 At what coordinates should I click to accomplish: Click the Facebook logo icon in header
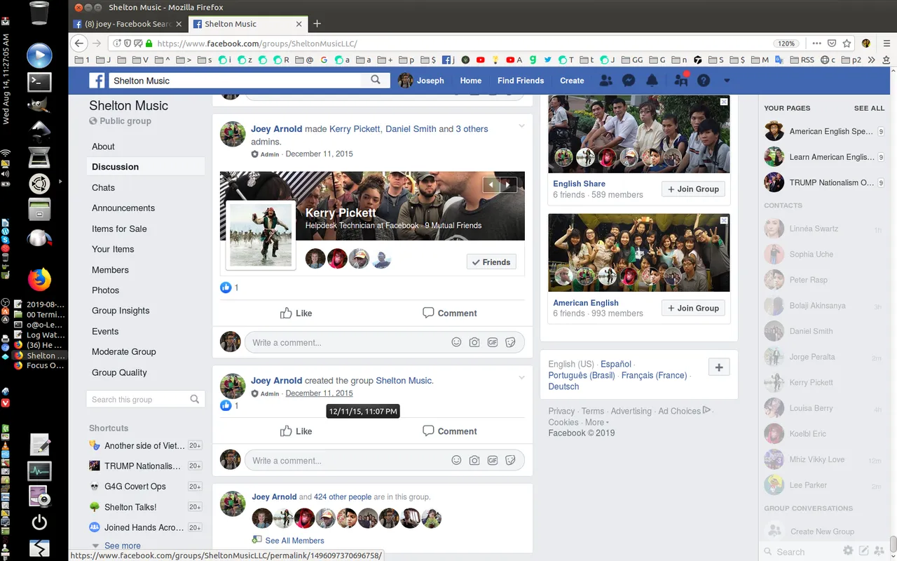tap(97, 81)
